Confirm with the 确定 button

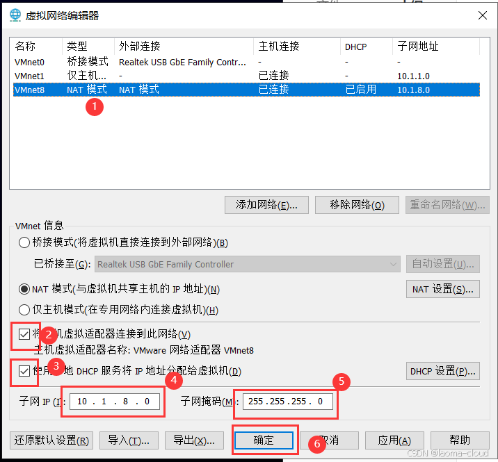point(264,440)
